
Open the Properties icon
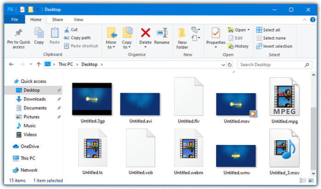(x=216, y=33)
